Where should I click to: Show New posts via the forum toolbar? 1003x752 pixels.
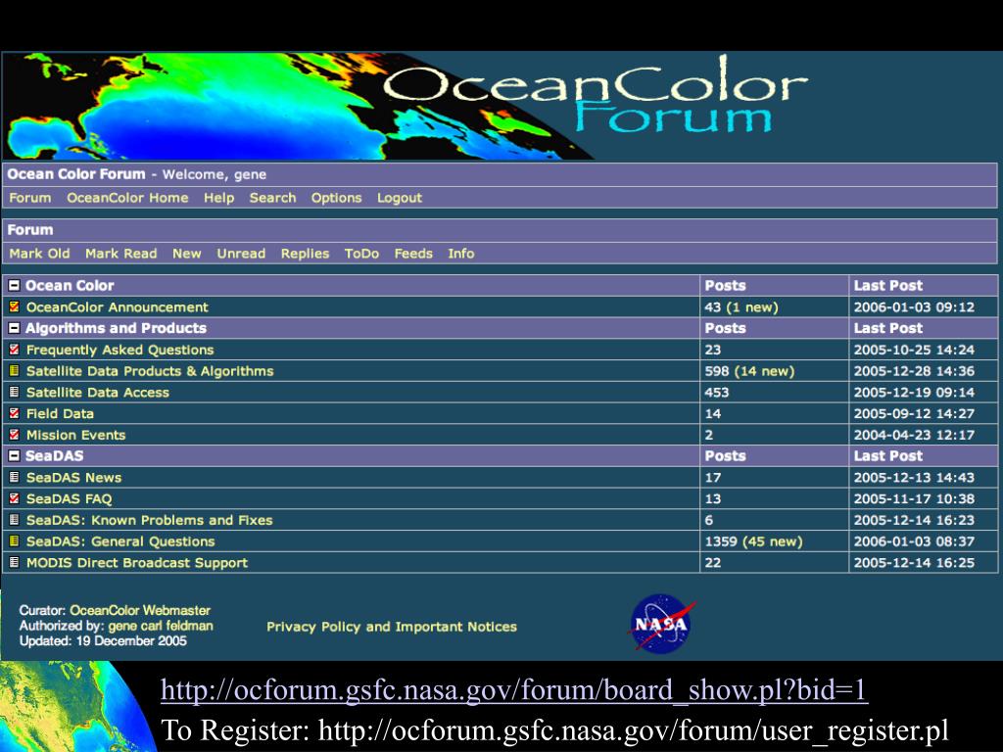187,254
